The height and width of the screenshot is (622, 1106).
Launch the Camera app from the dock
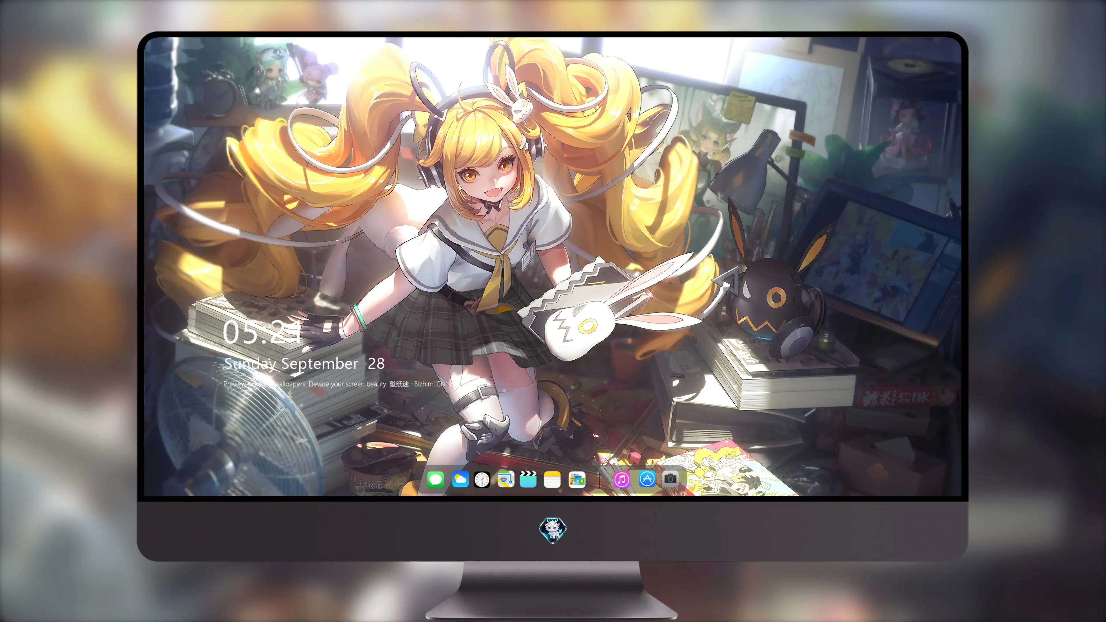pyautogui.click(x=670, y=479)
